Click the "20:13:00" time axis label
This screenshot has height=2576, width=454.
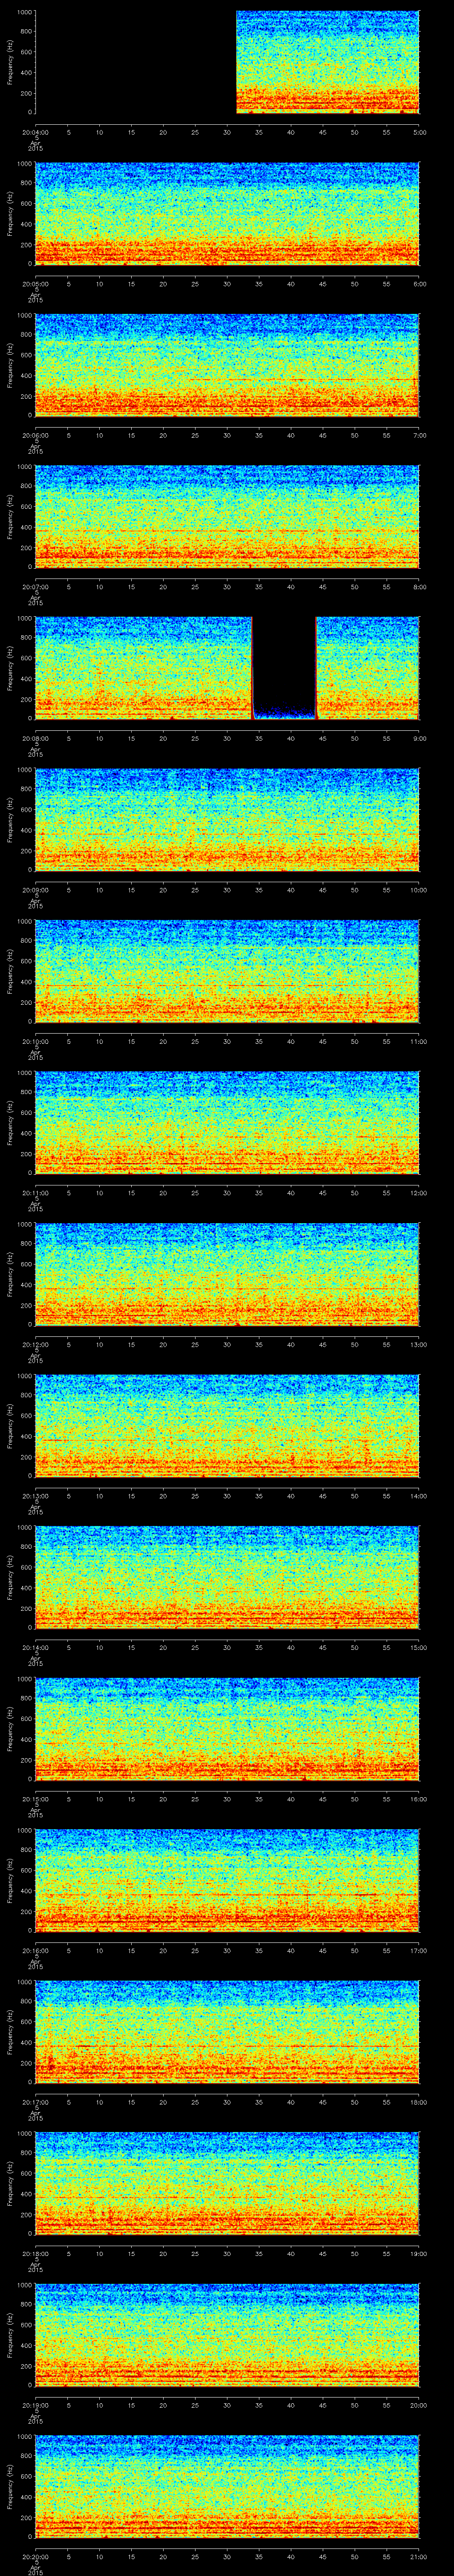pos(35,1496)
